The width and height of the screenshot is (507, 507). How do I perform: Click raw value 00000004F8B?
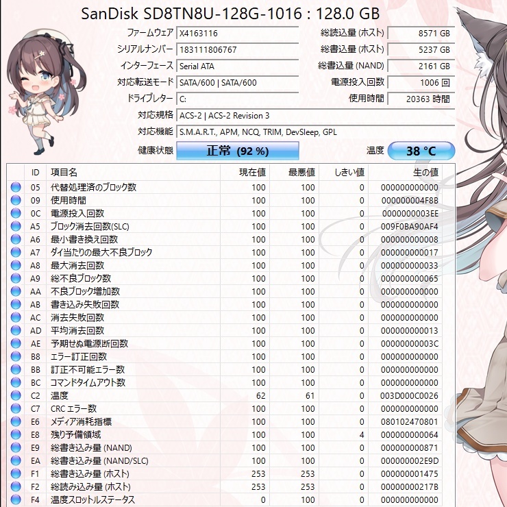(x=410, y=201)
